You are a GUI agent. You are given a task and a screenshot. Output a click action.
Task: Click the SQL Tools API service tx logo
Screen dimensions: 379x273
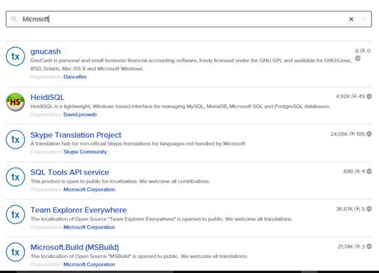coord(16,177)
